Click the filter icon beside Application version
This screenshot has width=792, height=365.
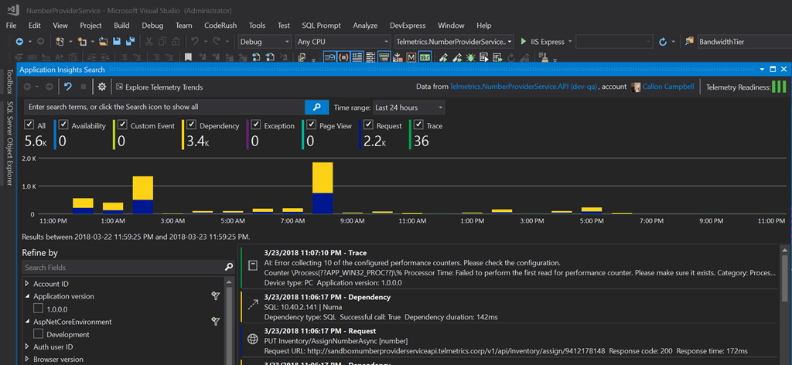(217, 296)
